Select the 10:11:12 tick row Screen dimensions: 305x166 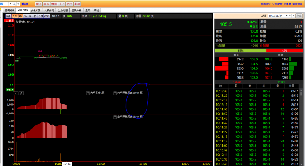point(257,141)
